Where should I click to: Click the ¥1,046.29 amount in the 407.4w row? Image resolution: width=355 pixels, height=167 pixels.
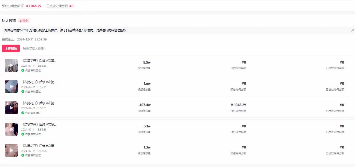click(238, 105)
